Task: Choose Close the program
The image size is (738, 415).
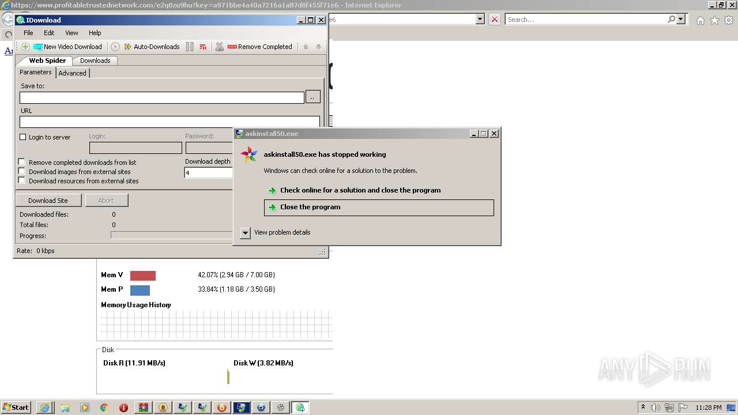Action: tap(379, 207)
